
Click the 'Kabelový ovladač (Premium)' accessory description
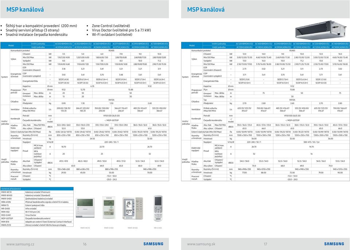click(x=38, y=192)
